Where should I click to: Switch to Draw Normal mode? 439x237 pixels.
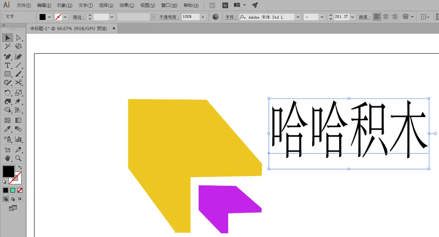tap(6, 199)
